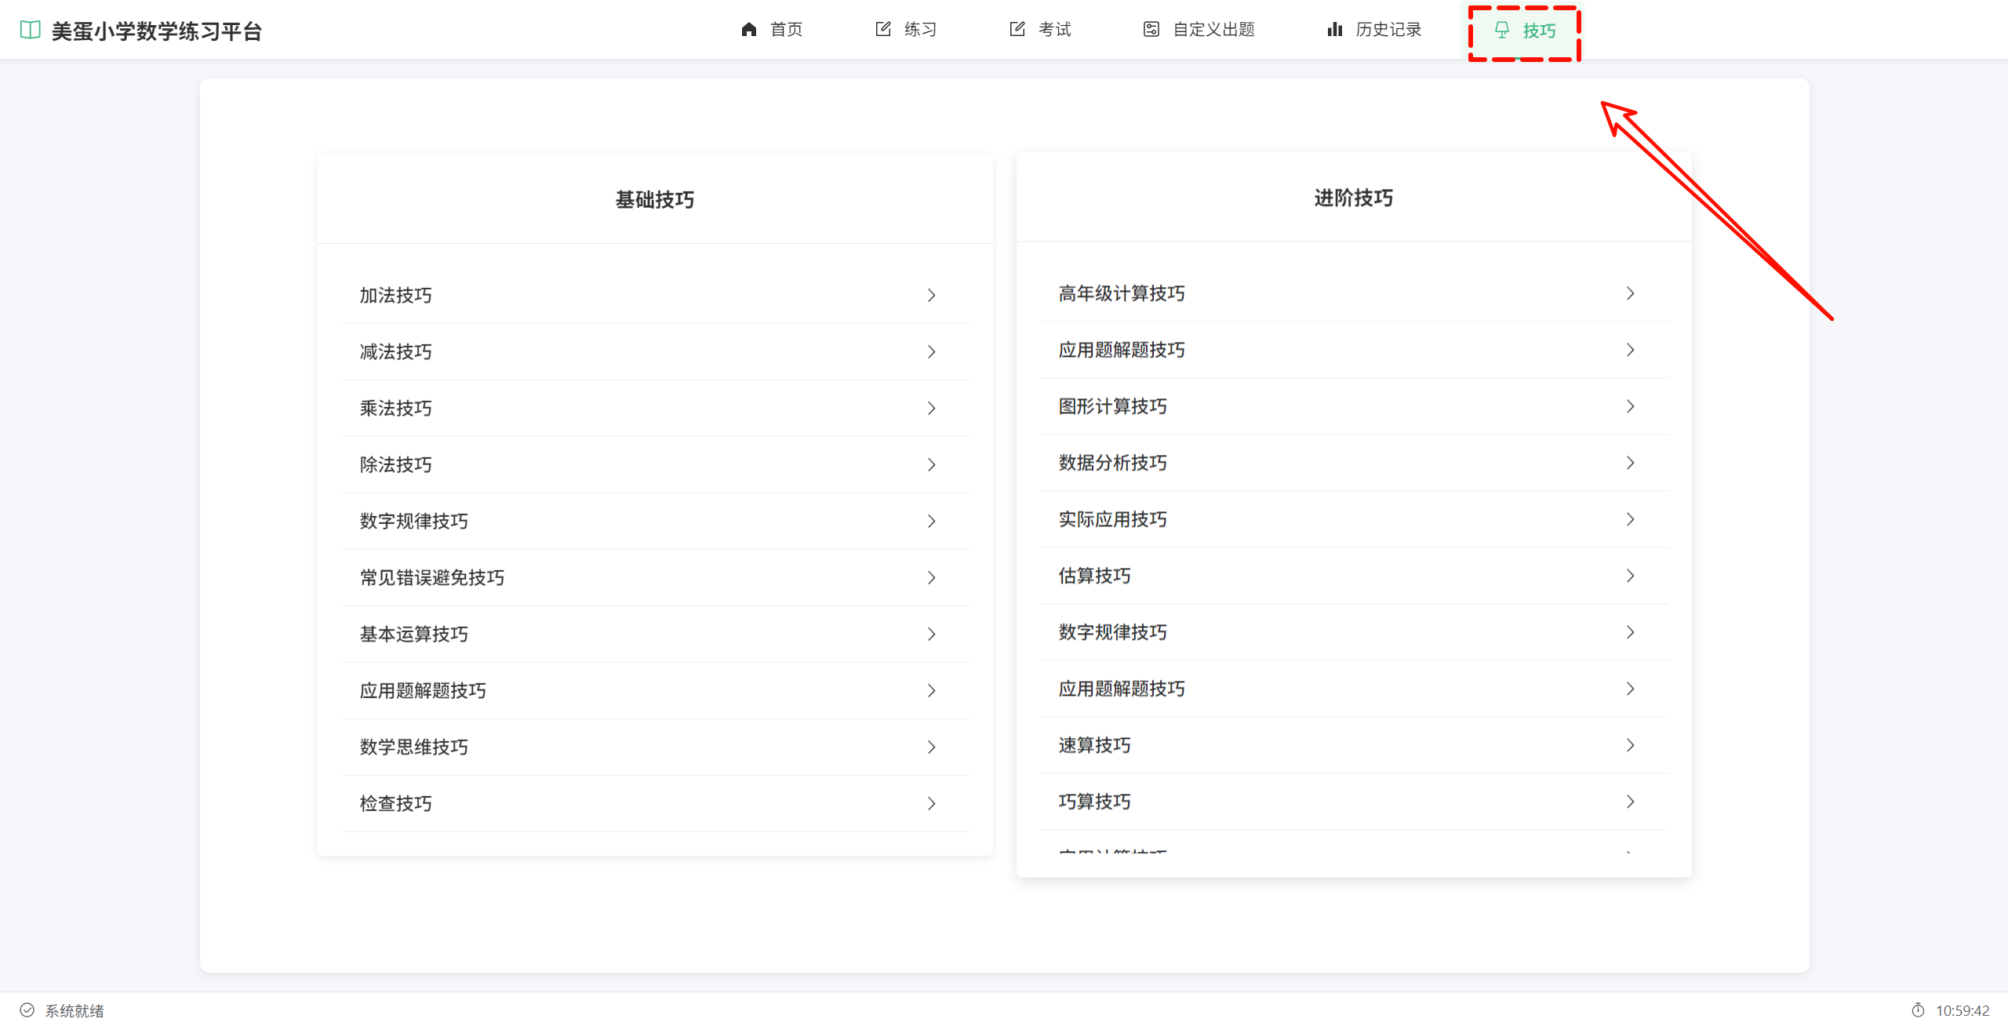2008x1026 pixels.
Task: Click the book logo icon
Action: [x=30, y=31]
